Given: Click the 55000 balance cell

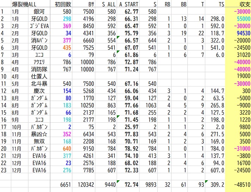Looking at the screenshot, I should (x=243, y=19).
